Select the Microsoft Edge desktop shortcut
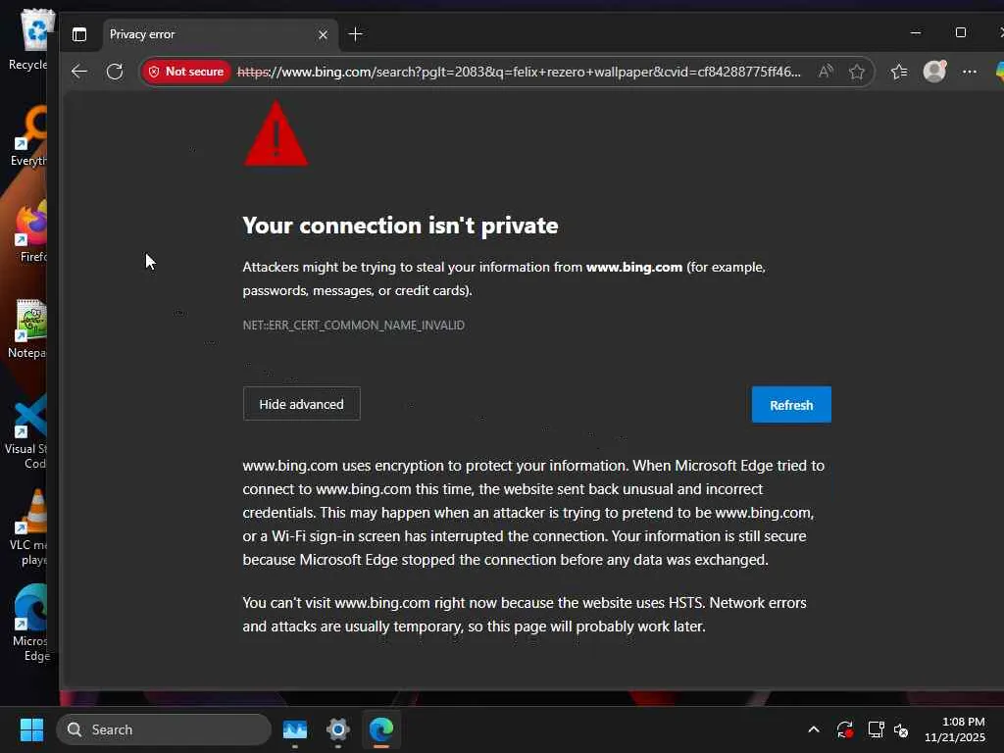This screenshot has height=753, width=1004. (x=29, y=623)
